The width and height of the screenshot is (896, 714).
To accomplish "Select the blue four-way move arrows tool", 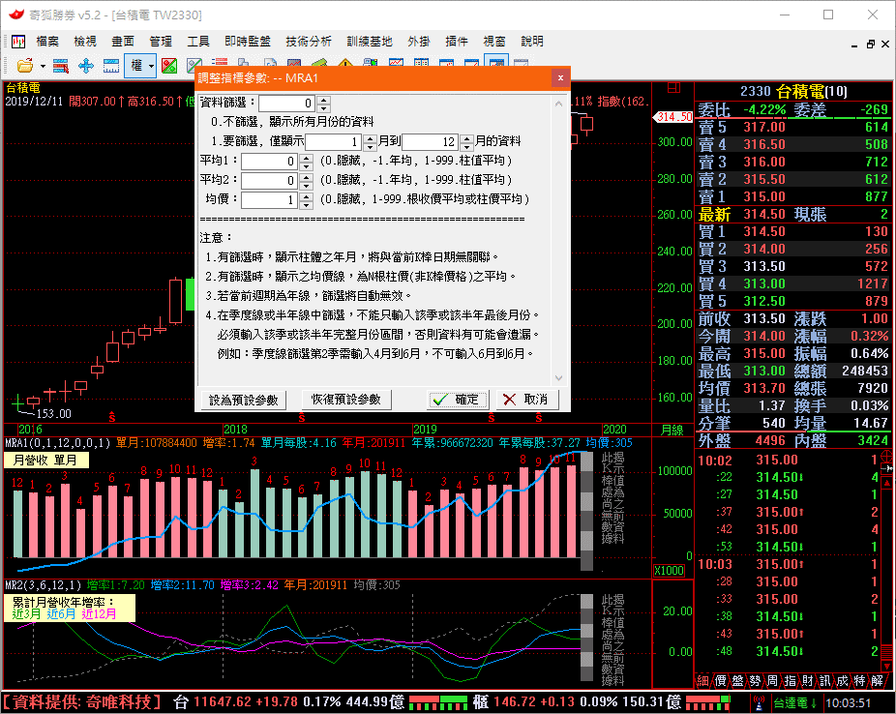I will tap(86, 66).
